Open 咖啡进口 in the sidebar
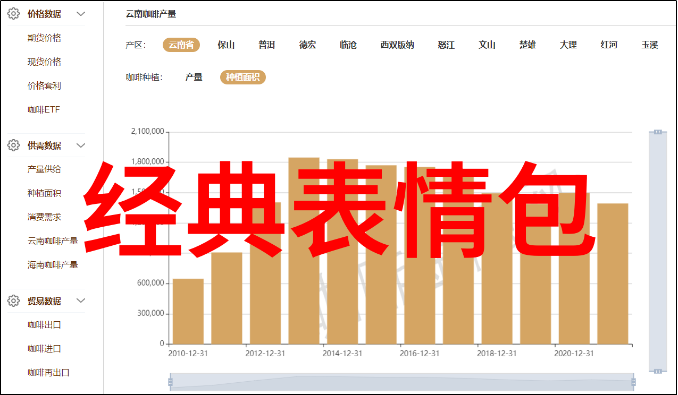Screen dimensions: 678x395 (45, 349)
